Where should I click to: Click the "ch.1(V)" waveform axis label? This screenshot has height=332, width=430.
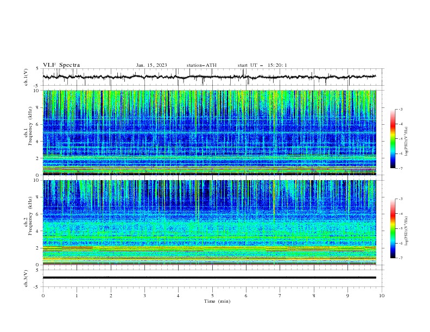[26, 77]
